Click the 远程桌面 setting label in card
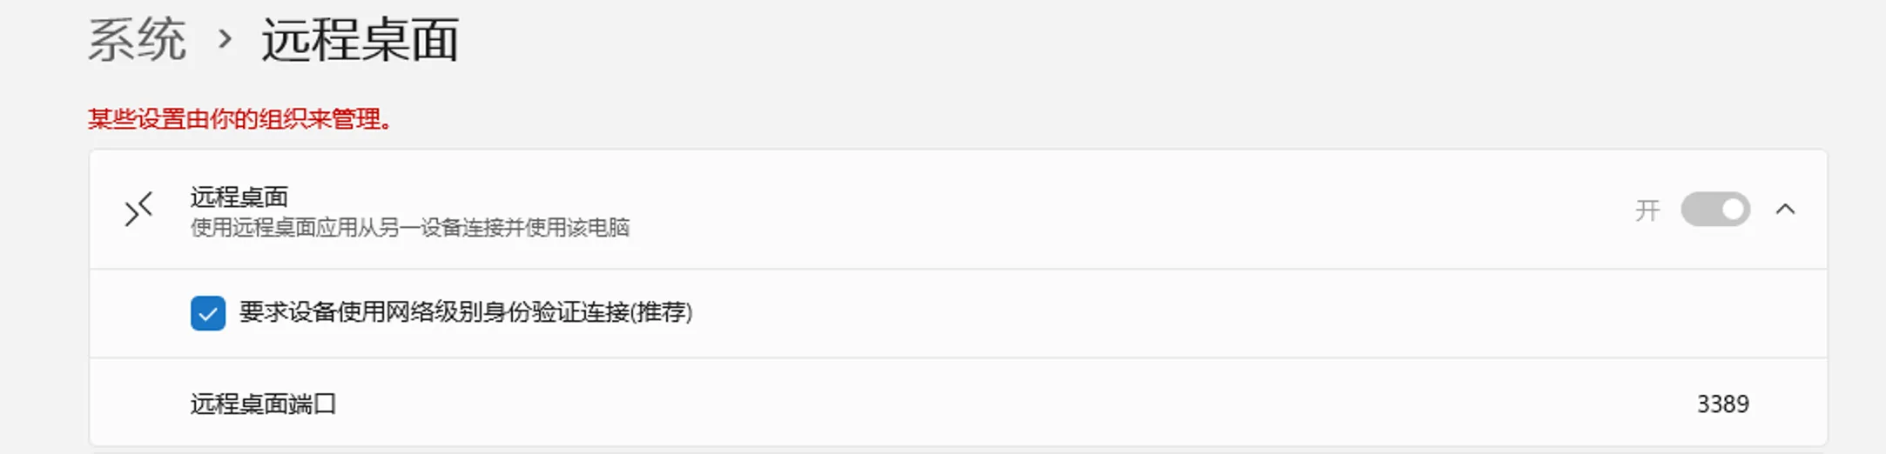 [239, 197]
